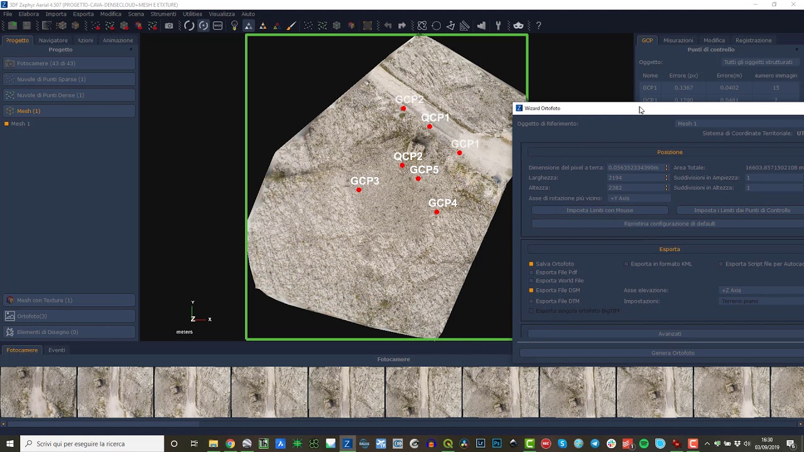Uncheck the Salva Ortofoto checkbox
The width and height of the screenshot is (804, 452).
click(531, 264)
